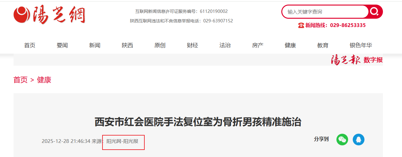The image size is (402, 157).
Task: Go to the 要闻 section
Action: tap(62, 45)
